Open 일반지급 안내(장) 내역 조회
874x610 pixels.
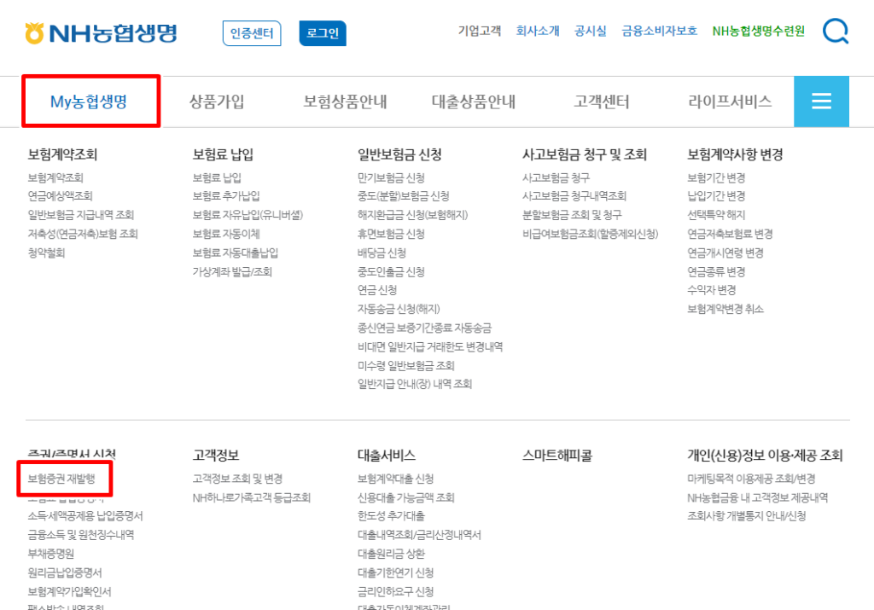point(415,384)
